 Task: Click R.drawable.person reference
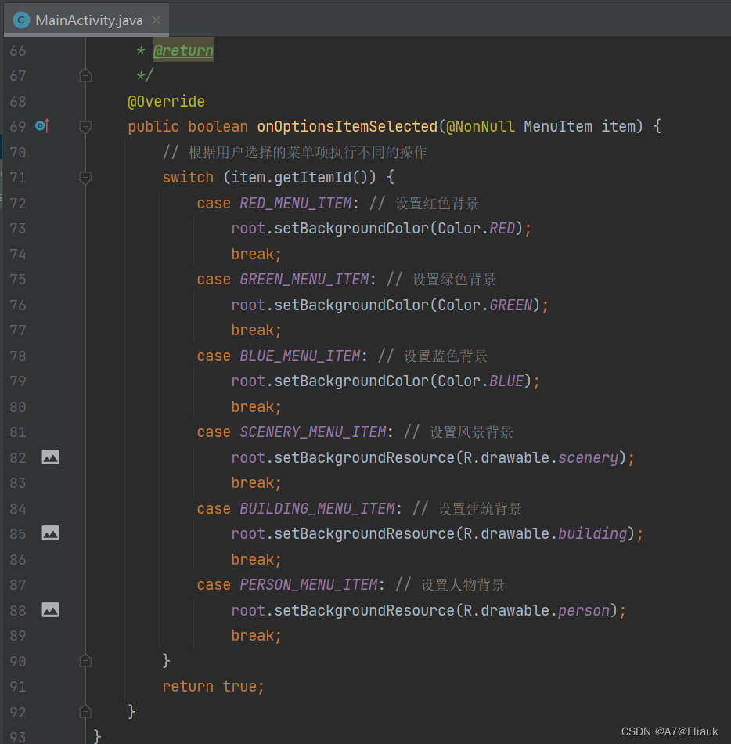click(537, 610)
